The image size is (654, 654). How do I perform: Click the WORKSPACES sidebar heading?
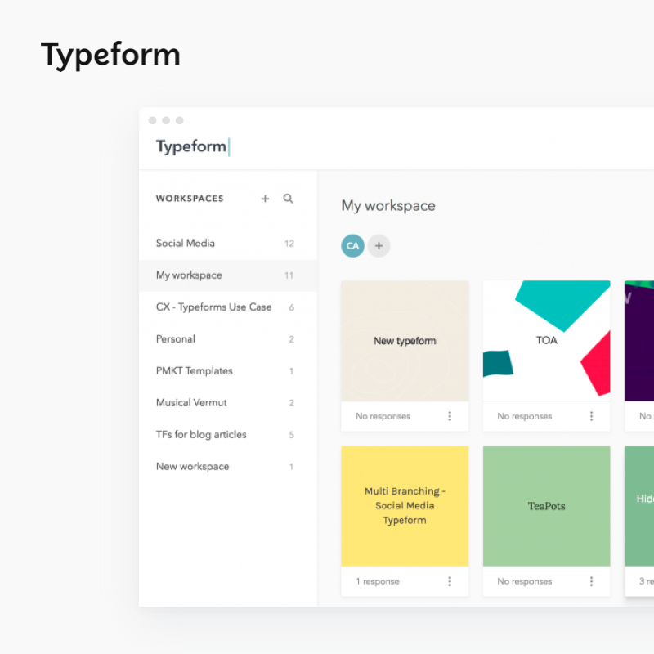(190, 199)
